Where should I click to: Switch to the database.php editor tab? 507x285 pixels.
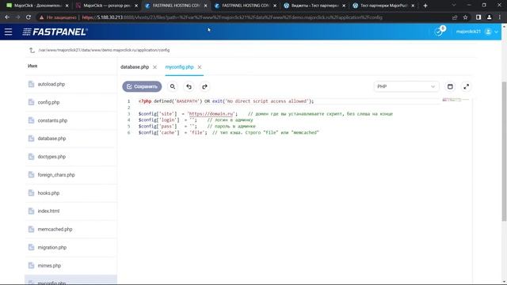[x=135, y=66]
